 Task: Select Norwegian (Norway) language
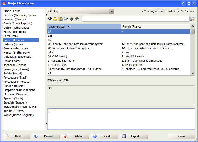[16, 69]
